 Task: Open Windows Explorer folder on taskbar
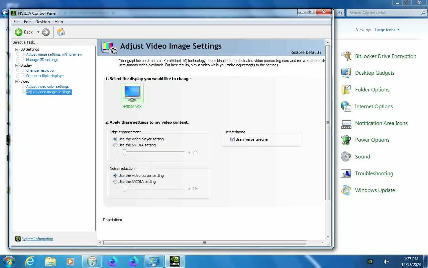tap(50, 261)
